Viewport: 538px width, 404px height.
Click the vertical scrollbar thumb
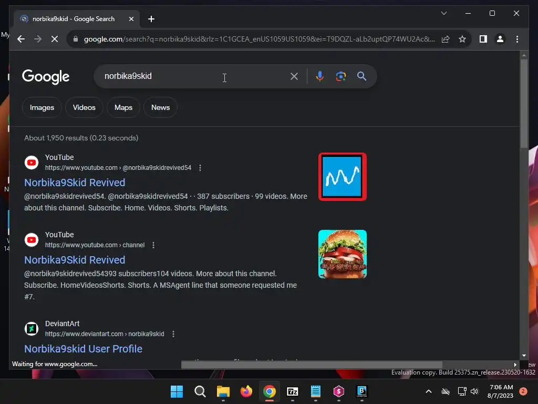click(524, 104)
